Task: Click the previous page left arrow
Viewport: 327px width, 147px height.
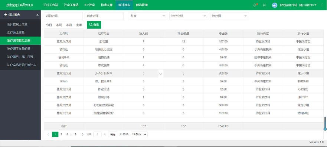Action: [48, 134]
